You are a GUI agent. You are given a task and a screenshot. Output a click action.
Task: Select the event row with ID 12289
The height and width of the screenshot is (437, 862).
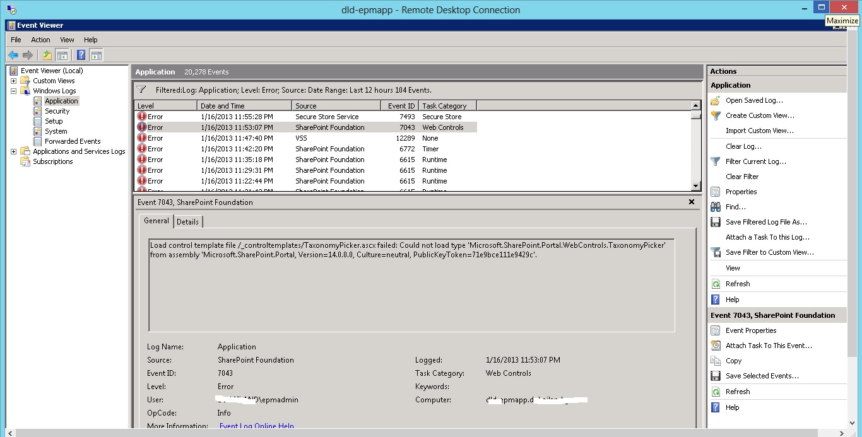coord(306,138)
